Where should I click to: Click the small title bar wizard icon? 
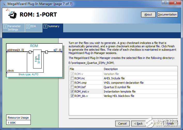point(4,4)
